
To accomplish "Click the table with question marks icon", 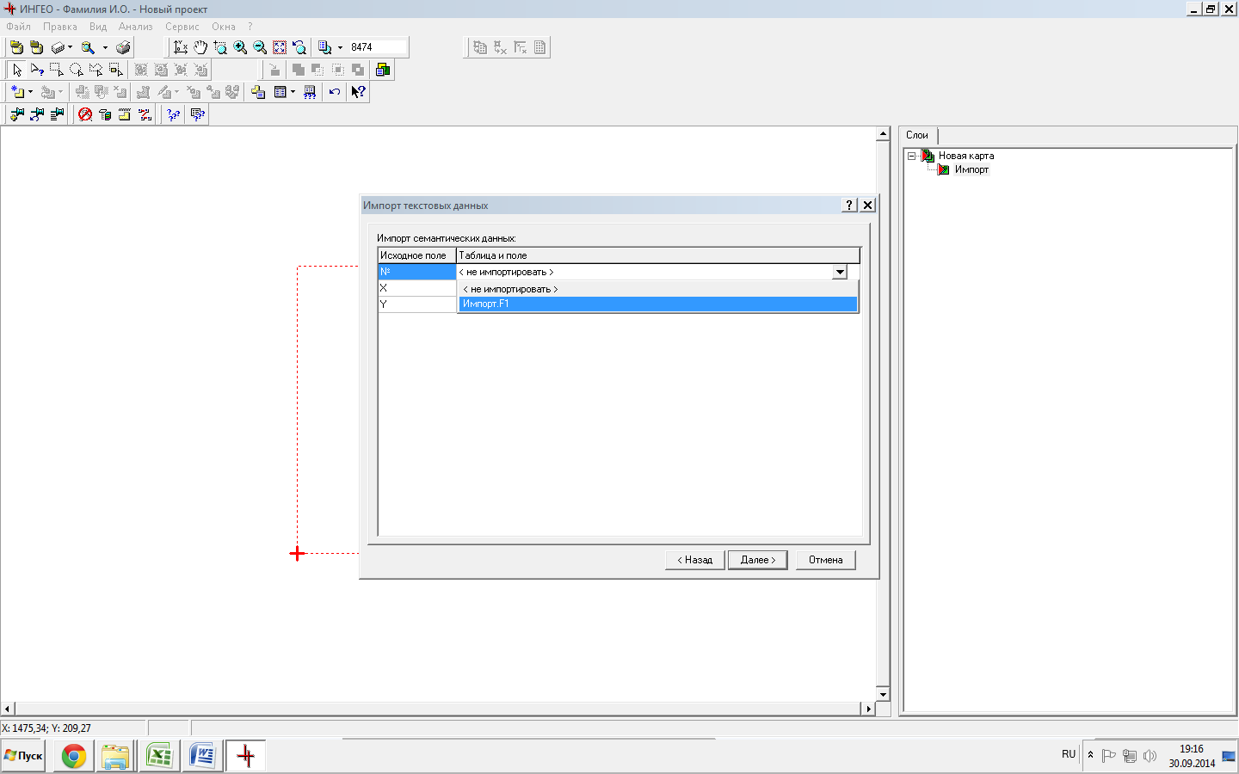I will 198,114.
